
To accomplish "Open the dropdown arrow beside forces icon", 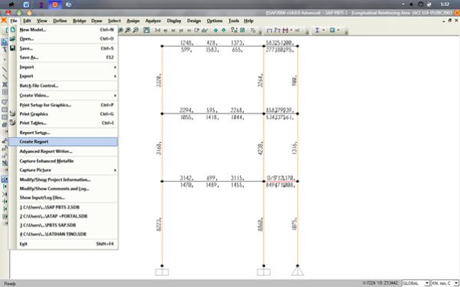I will 291,30.
